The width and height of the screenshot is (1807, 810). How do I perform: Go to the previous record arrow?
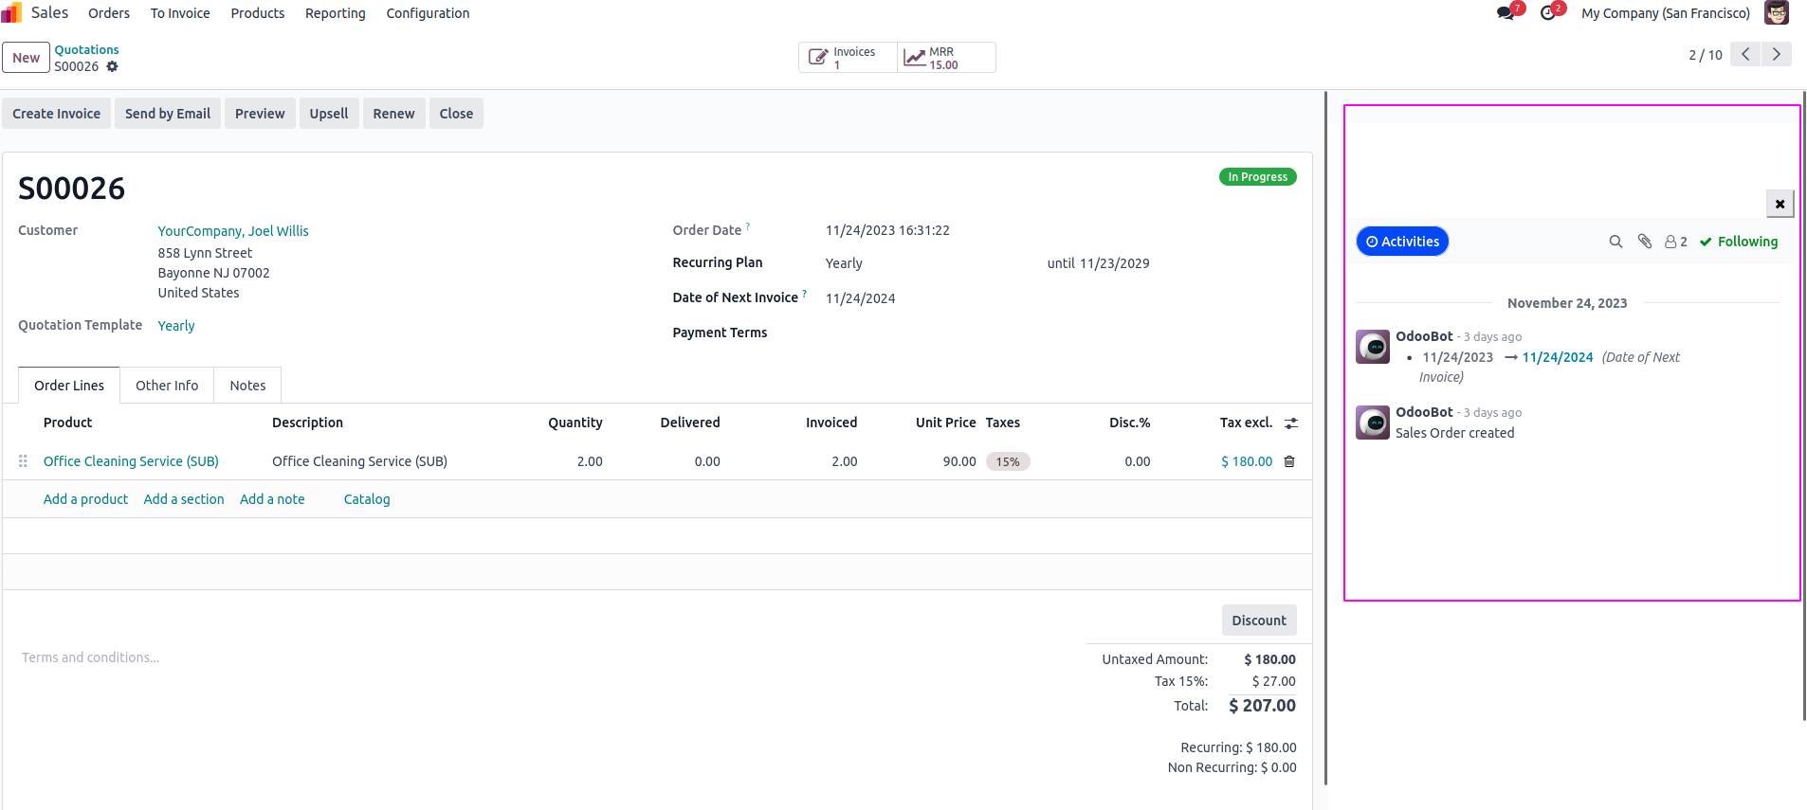click(1745, 55)
